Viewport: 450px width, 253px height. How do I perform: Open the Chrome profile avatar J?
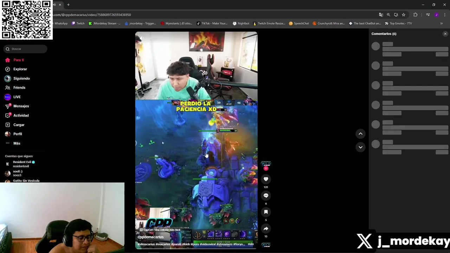[436, 15]
